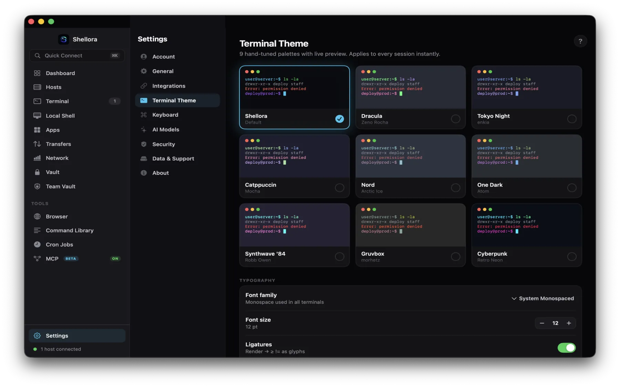Click the Integrations link icon
This screenshot has height=387, width=620.
tap(144, 86)
